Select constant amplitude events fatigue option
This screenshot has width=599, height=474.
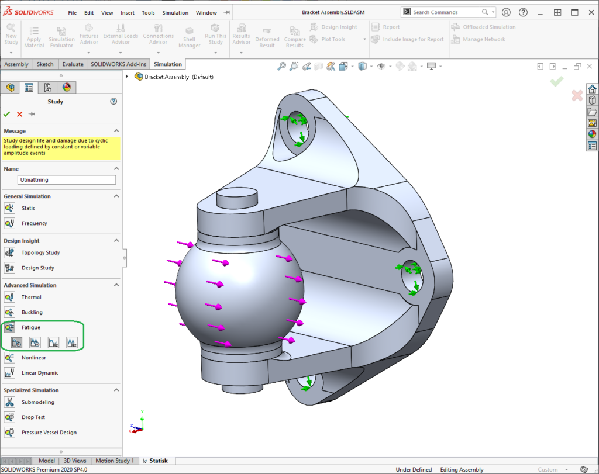[17, 342]
